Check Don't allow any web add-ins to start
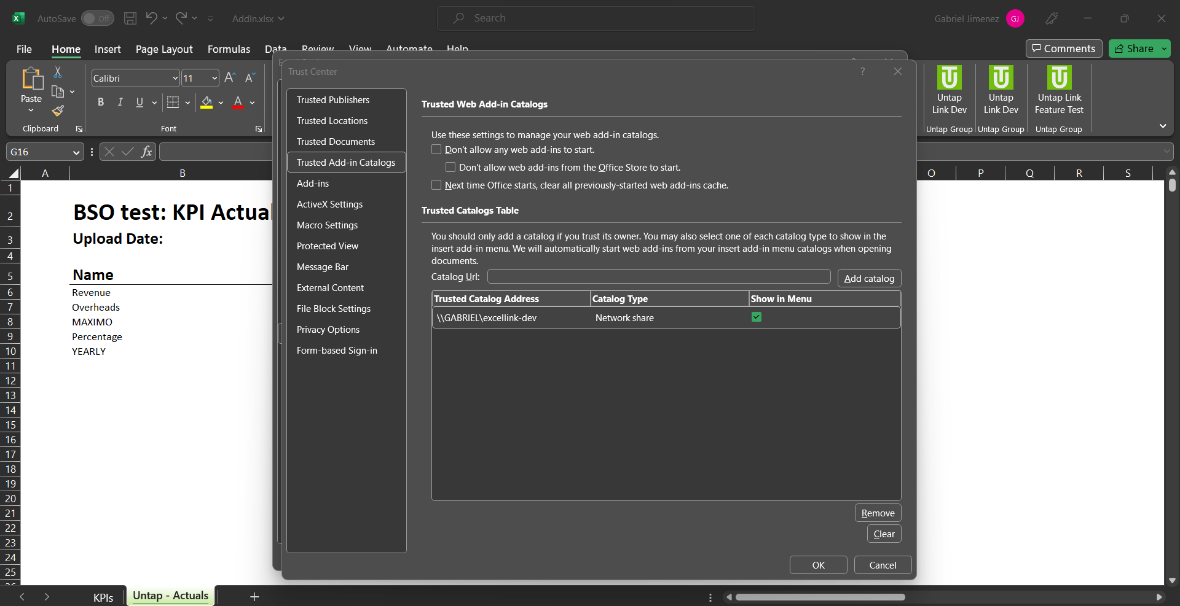This screenshot has height=606, width=1180. click(436, 149)
